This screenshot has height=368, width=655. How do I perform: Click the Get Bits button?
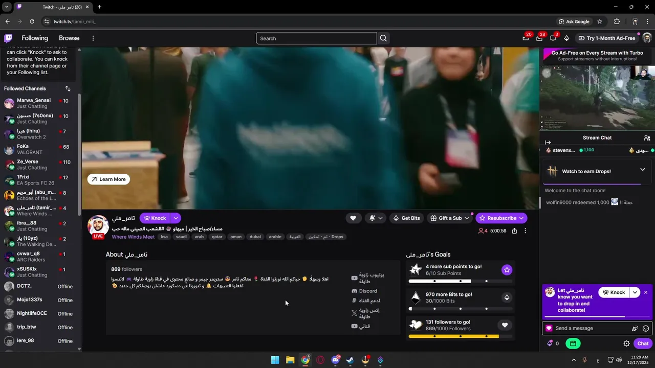pyautogui.click(x=406, y=218)
